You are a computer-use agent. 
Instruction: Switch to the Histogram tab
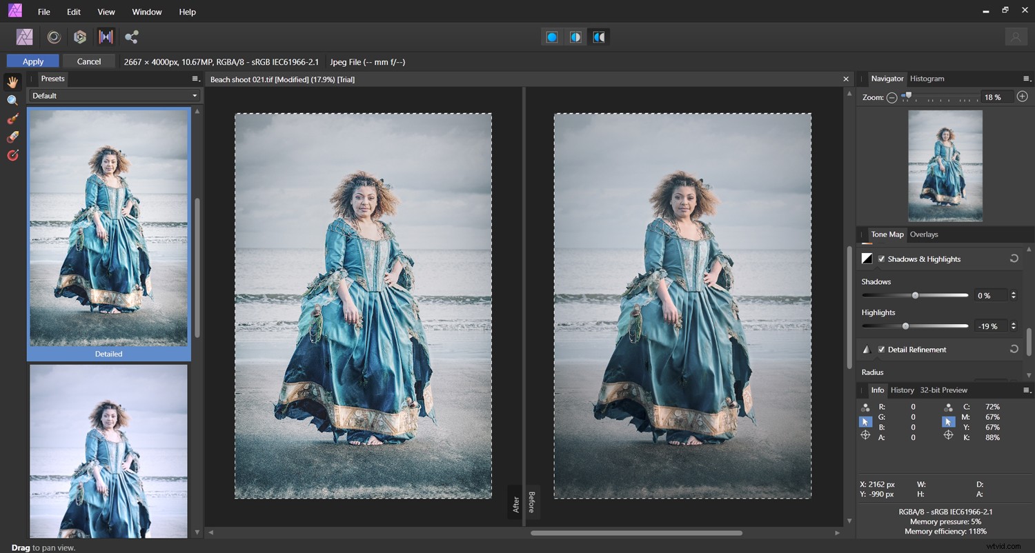tap(927, 79)
